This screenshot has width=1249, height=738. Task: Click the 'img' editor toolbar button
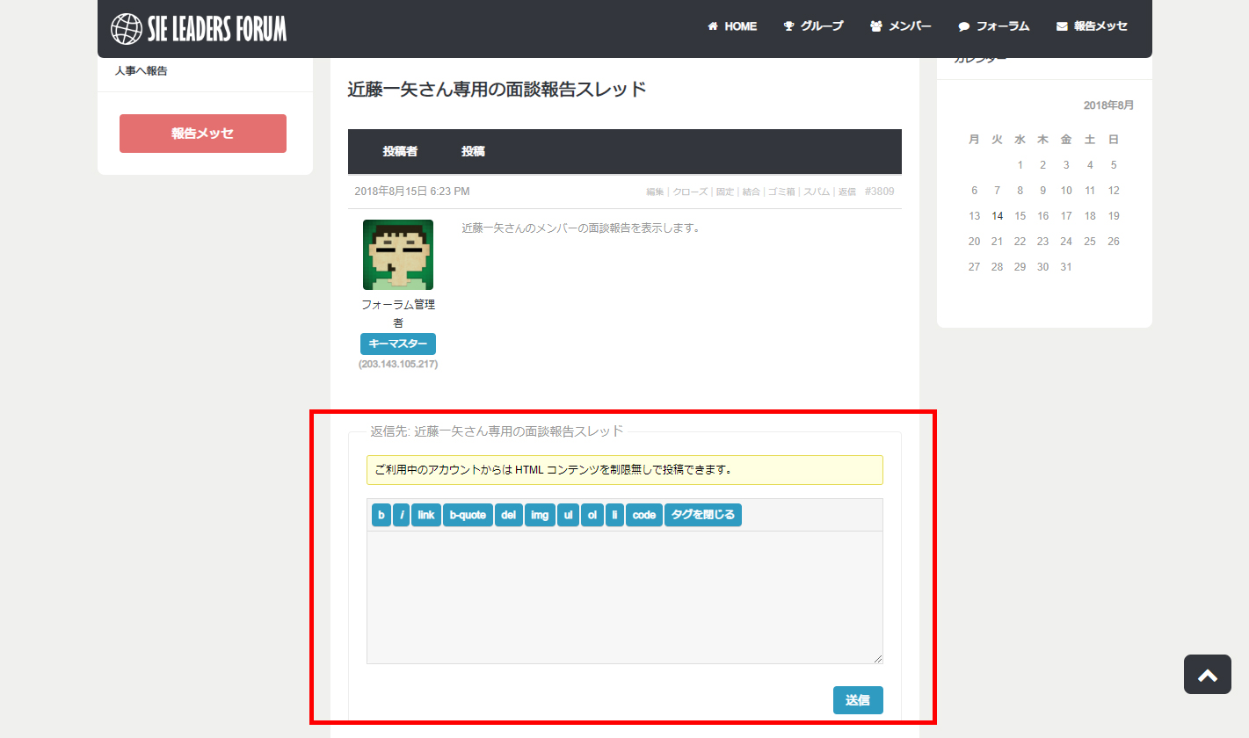click(x=539, y=515)
